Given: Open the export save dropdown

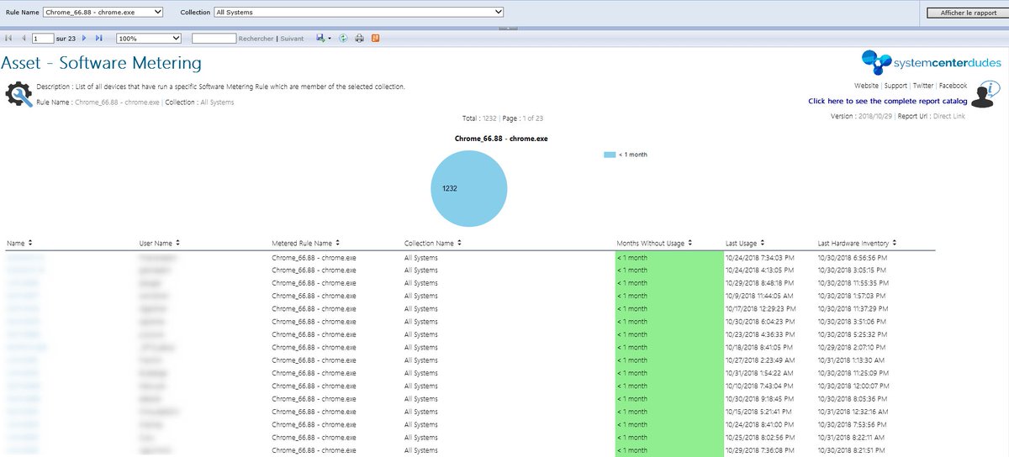Looking at the screenshot, I should (x=324, y=38).
